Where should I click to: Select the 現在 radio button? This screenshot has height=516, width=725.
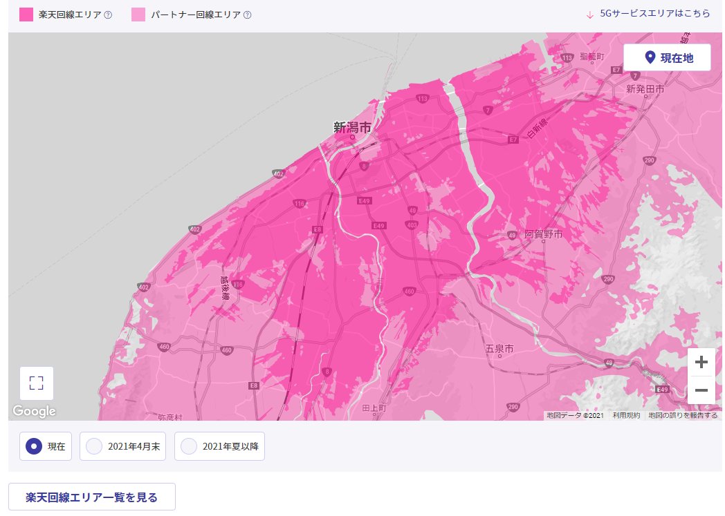46,446
